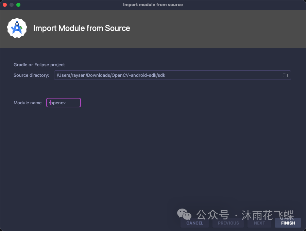The image size is (306, 231).
Task: Click the disabled Next button
Action: point(259,223)
